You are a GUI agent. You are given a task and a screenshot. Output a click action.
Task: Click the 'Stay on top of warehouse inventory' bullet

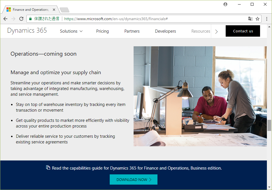pyautogui.click(x=70, y=107)
